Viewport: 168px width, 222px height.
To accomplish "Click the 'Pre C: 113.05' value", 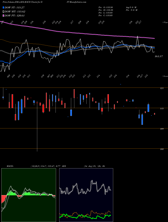I will point(106,15).
